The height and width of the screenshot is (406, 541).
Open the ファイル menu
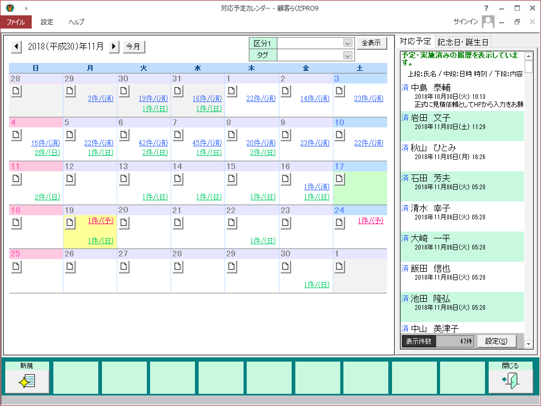16,22
